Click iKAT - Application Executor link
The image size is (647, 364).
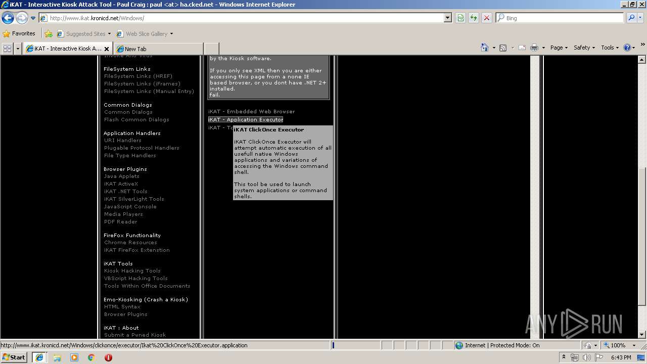pyautogui.click(x=246, y=120)
